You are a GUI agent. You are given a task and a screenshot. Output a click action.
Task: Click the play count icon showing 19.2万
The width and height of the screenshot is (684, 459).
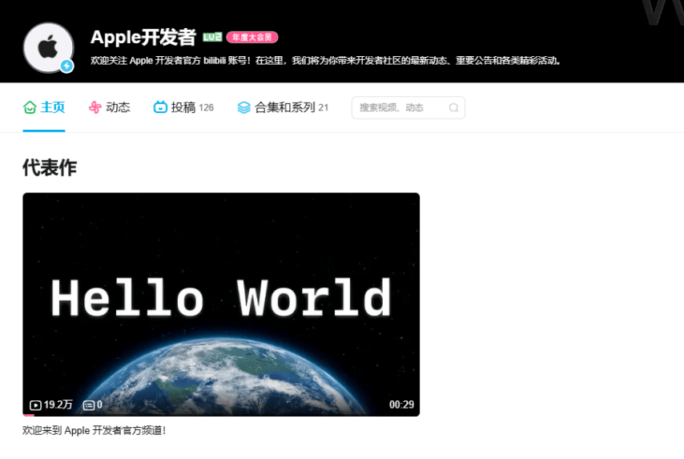pos(35,405)
